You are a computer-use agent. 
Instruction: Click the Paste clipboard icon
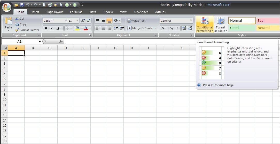(8, 20)
